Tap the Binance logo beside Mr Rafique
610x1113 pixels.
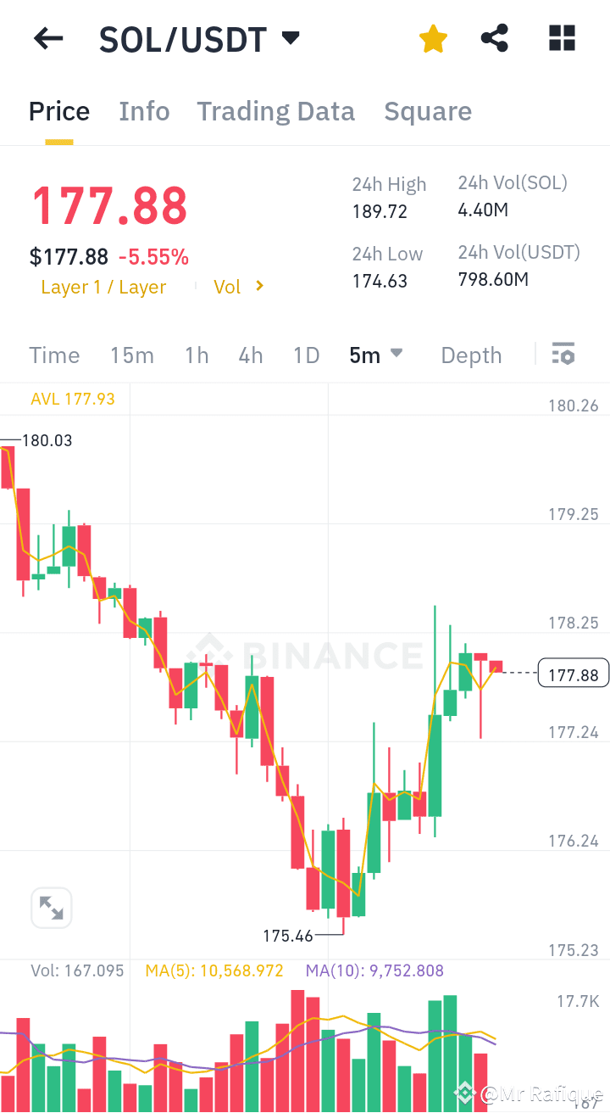point(463,1093)
